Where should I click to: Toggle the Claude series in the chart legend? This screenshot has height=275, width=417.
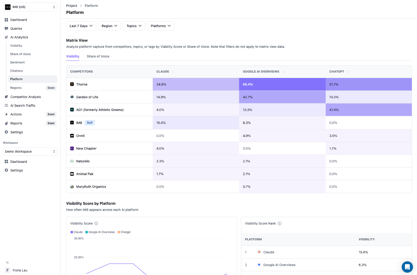pos(76,232)
